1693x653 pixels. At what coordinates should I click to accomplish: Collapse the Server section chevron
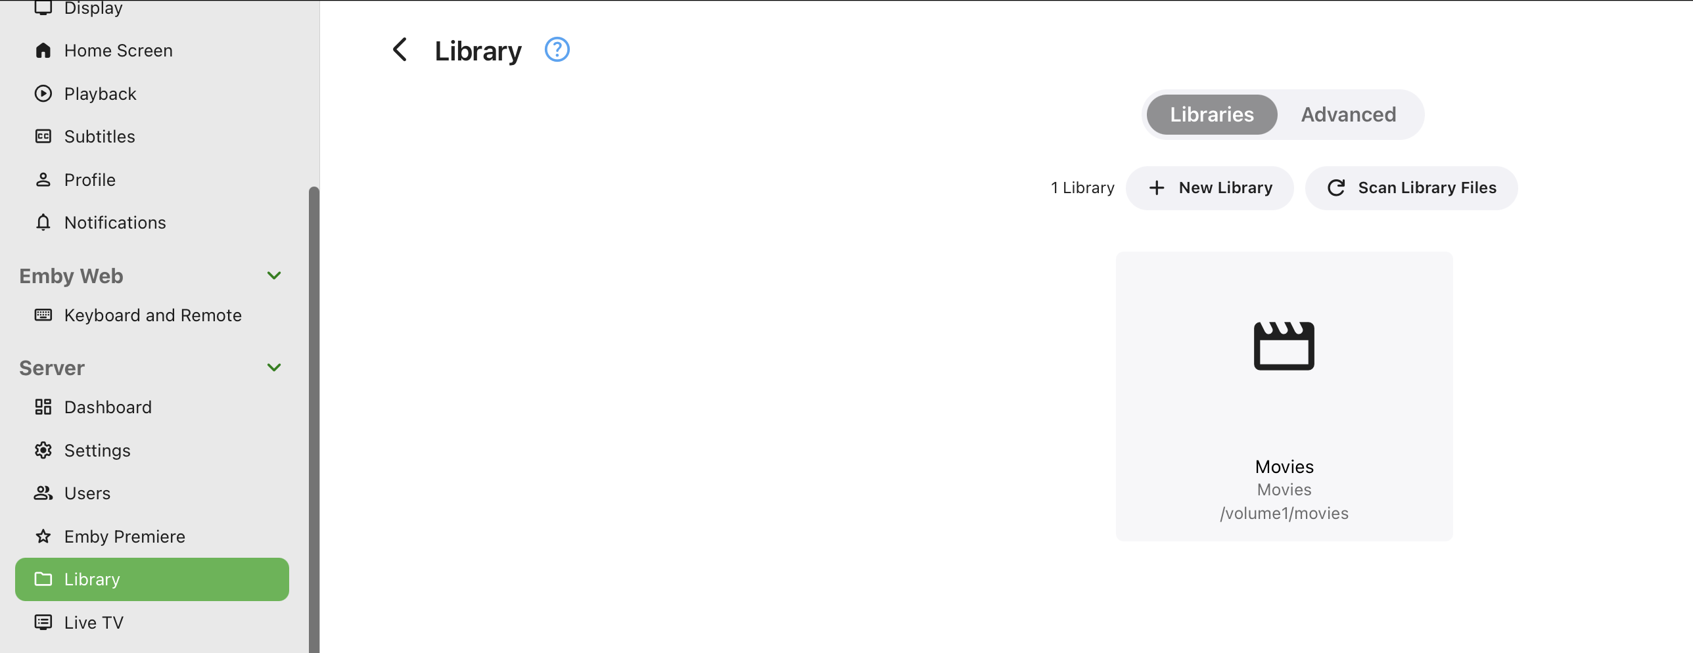[x=274, y=368]
